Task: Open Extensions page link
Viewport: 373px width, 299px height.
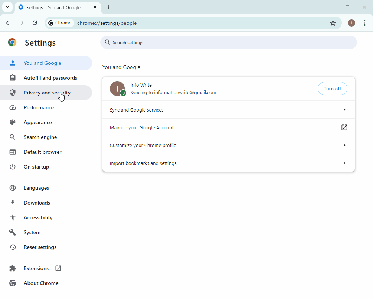Action: pos(46,268)
